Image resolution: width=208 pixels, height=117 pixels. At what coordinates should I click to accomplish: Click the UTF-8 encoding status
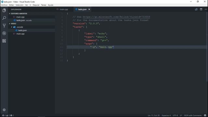tap(175, 115)
